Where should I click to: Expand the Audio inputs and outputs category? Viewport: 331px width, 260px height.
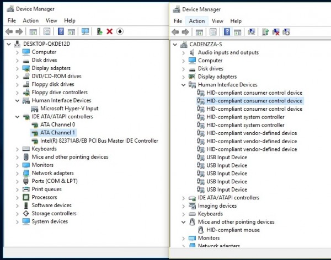184,52
